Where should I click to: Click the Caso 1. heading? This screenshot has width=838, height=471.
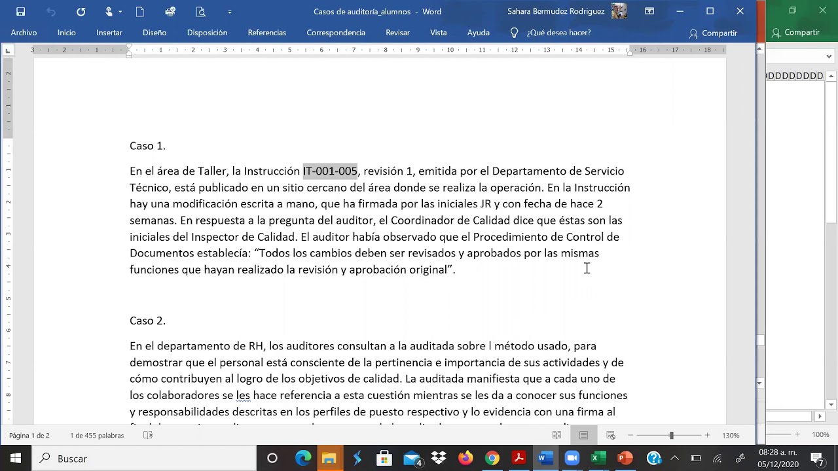coord(147,146)
